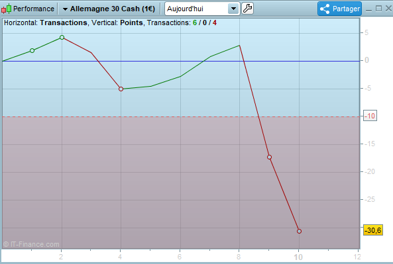Click the Performance candlestick icon
This screenshot has height=264, width=393.
[6, 9]
